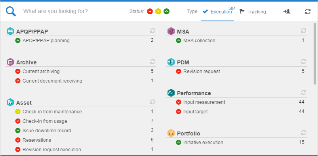Refresh the Portfolio section
The image size is (318, 156).
coord(303,133)
